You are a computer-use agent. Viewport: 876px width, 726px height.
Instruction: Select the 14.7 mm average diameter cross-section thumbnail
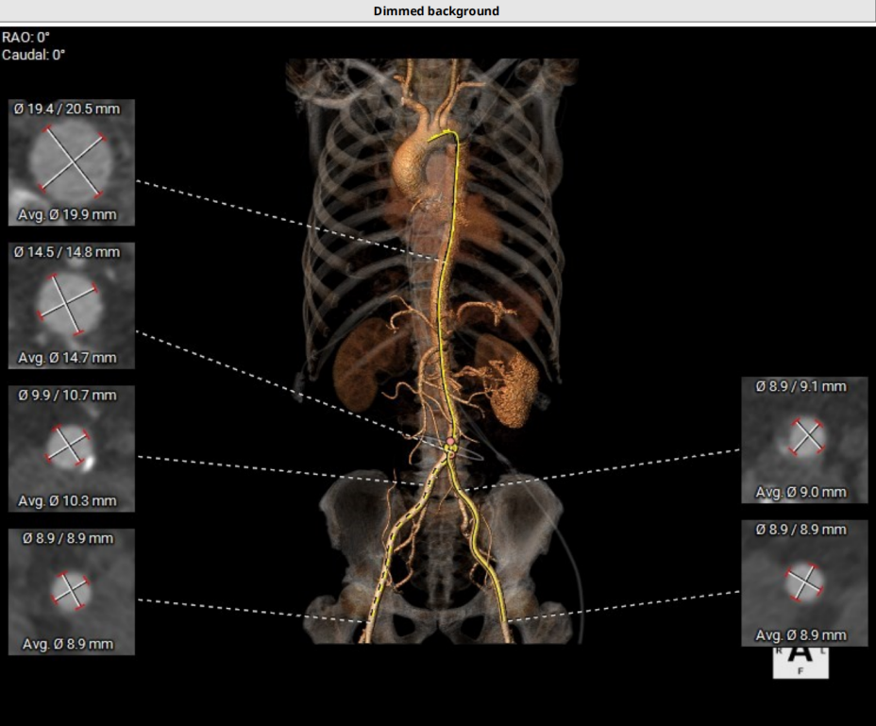[72, 306]
